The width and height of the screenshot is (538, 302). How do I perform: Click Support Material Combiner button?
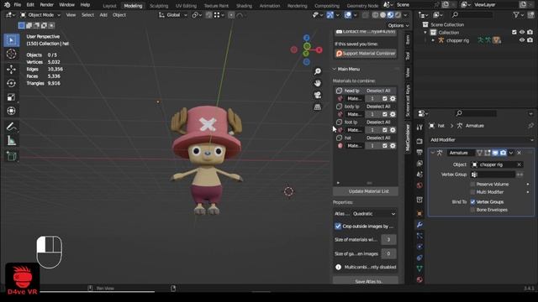(366, 54)
